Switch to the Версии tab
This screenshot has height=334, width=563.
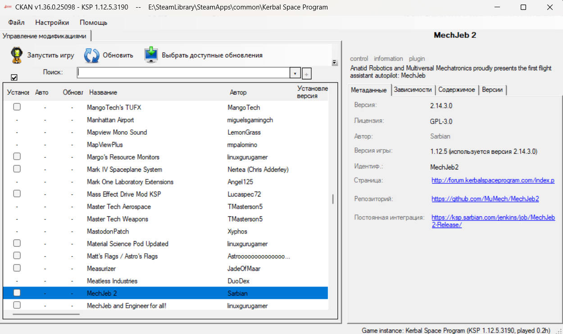492,90
